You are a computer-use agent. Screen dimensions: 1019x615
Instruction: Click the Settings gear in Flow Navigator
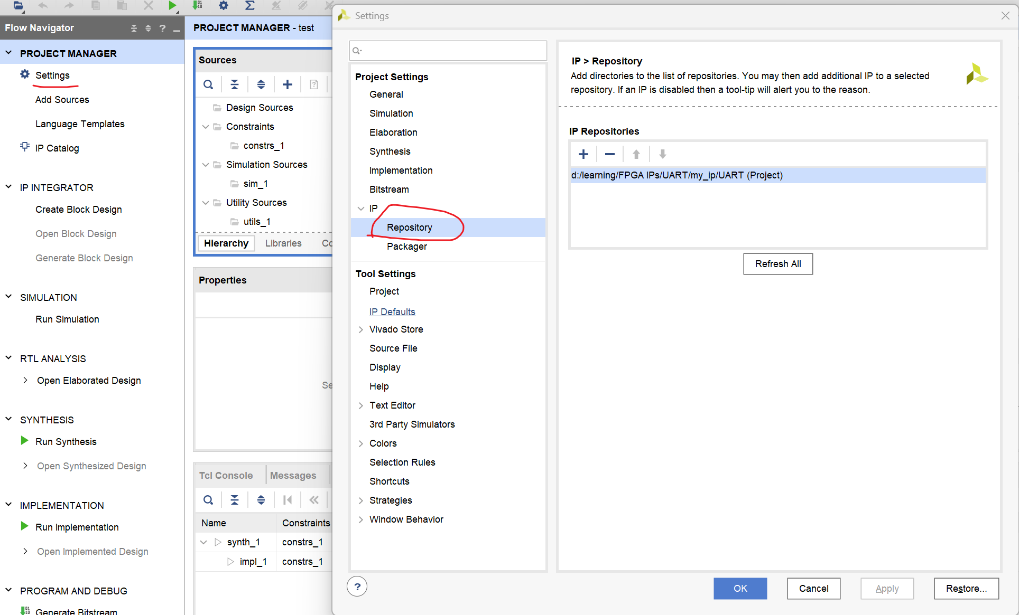25,74
